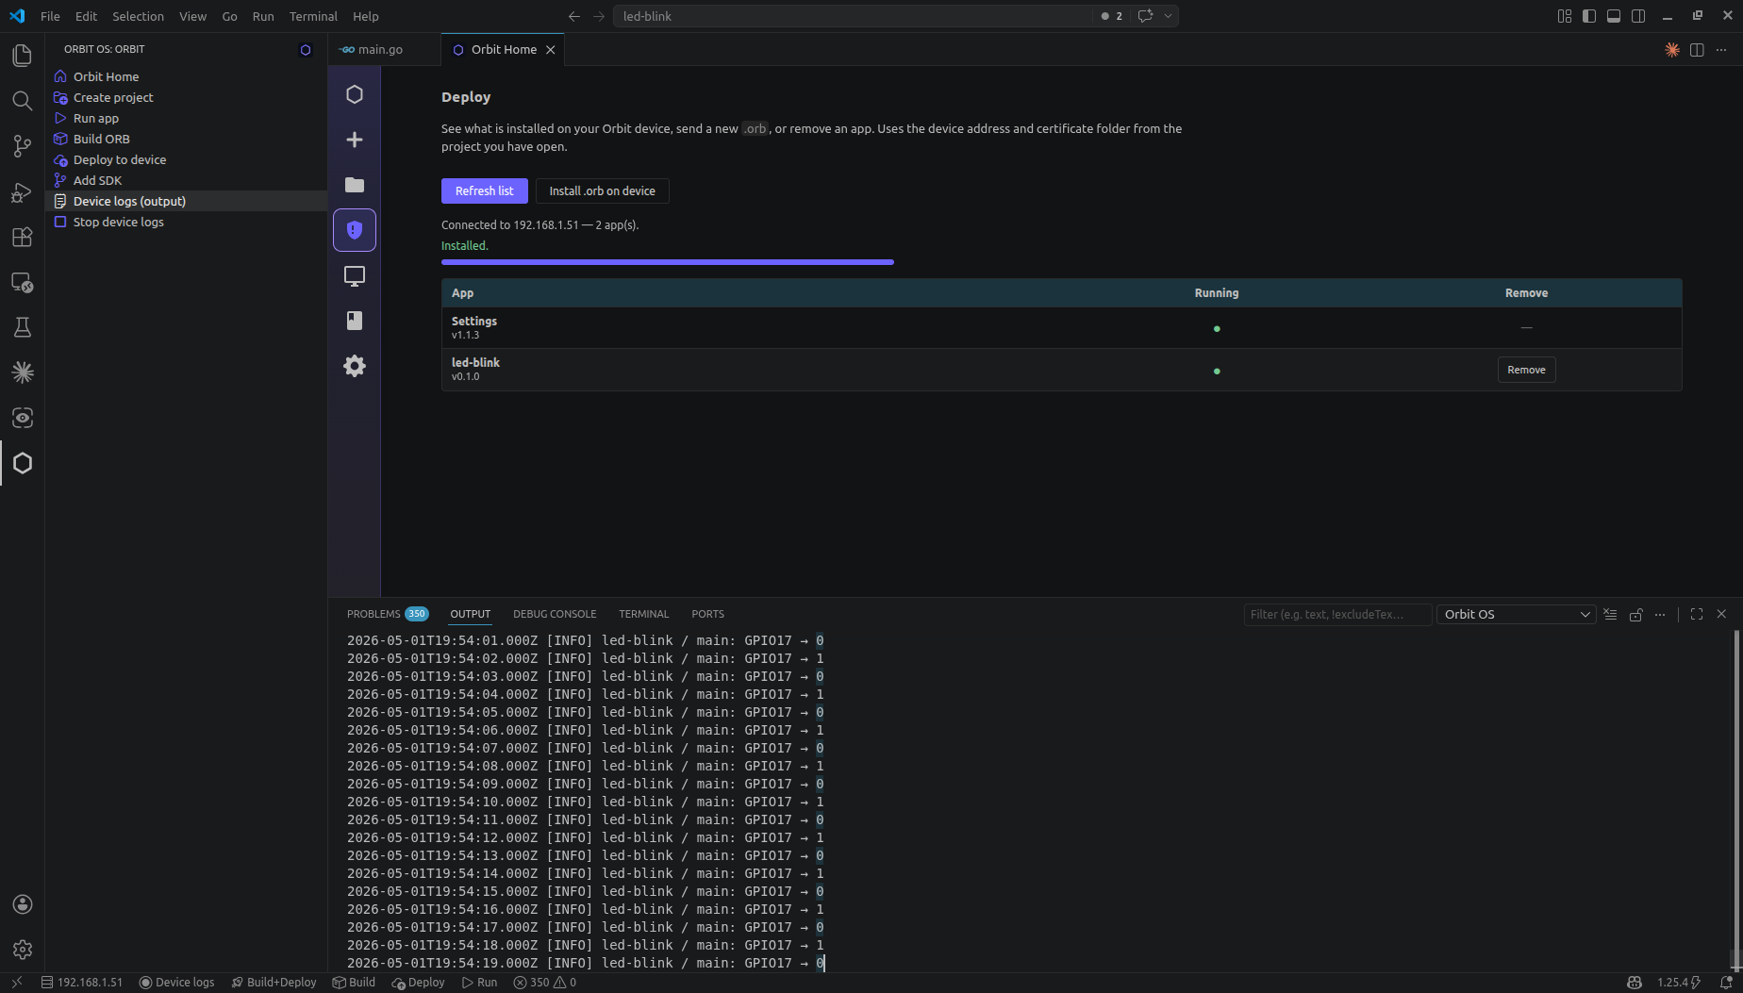Select Add SDK in the Orbit sidebar
Viewport: 1743px width, 993px height.
pos(186,180)
